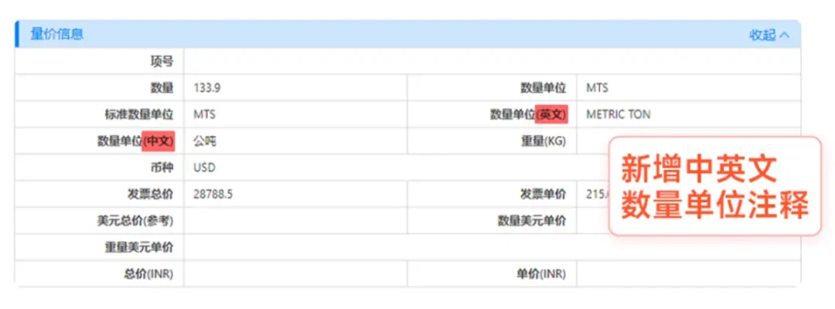Click the 单价(INR) empty value field

[687, 273]
